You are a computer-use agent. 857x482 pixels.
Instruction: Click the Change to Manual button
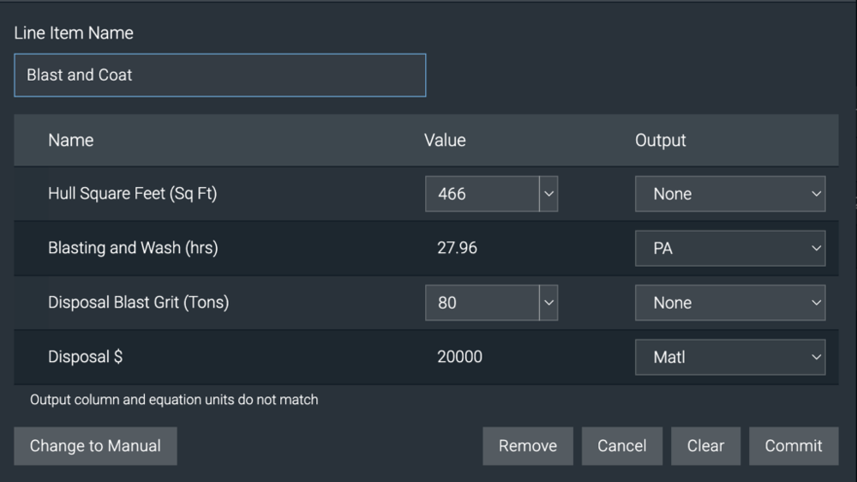(96, 446)
